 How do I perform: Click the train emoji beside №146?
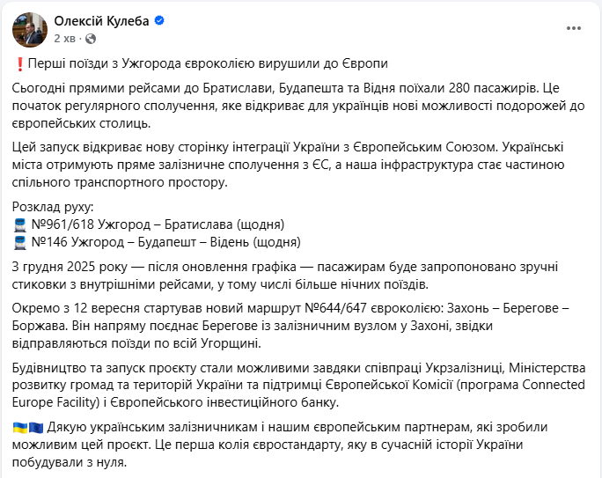(x=20, y=241)
